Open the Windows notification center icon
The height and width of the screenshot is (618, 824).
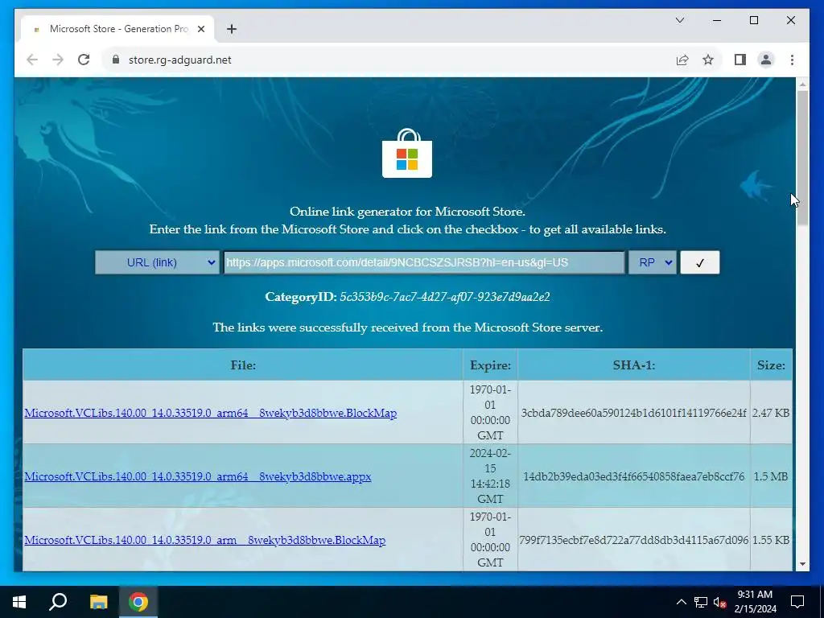(x=797, y=602)
